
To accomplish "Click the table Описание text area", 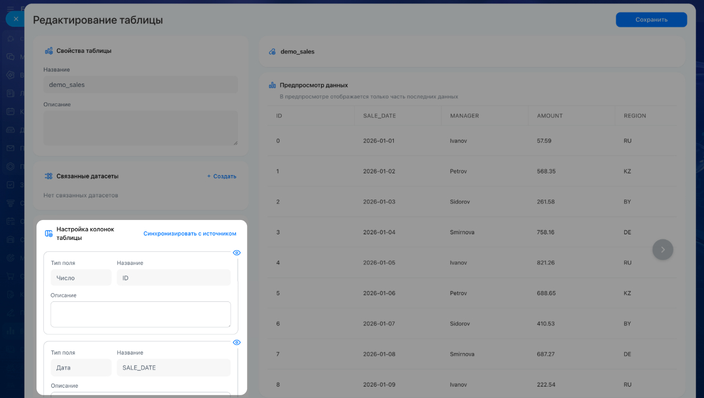I will coord(141,128).
